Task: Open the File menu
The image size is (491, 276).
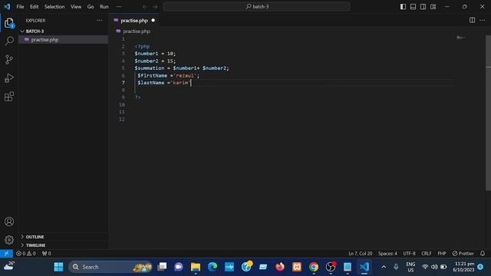Action: coord(20,7)
